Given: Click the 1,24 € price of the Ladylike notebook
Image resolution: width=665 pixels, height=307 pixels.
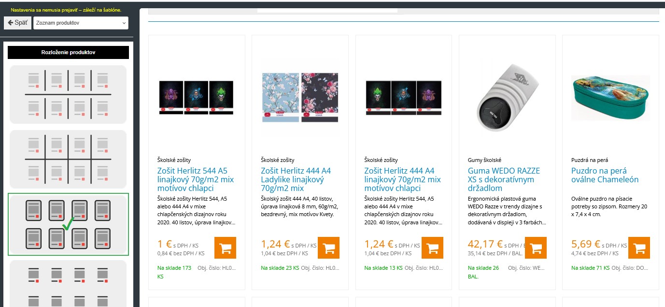Looking at the screenshot, I should coord(275,244).
